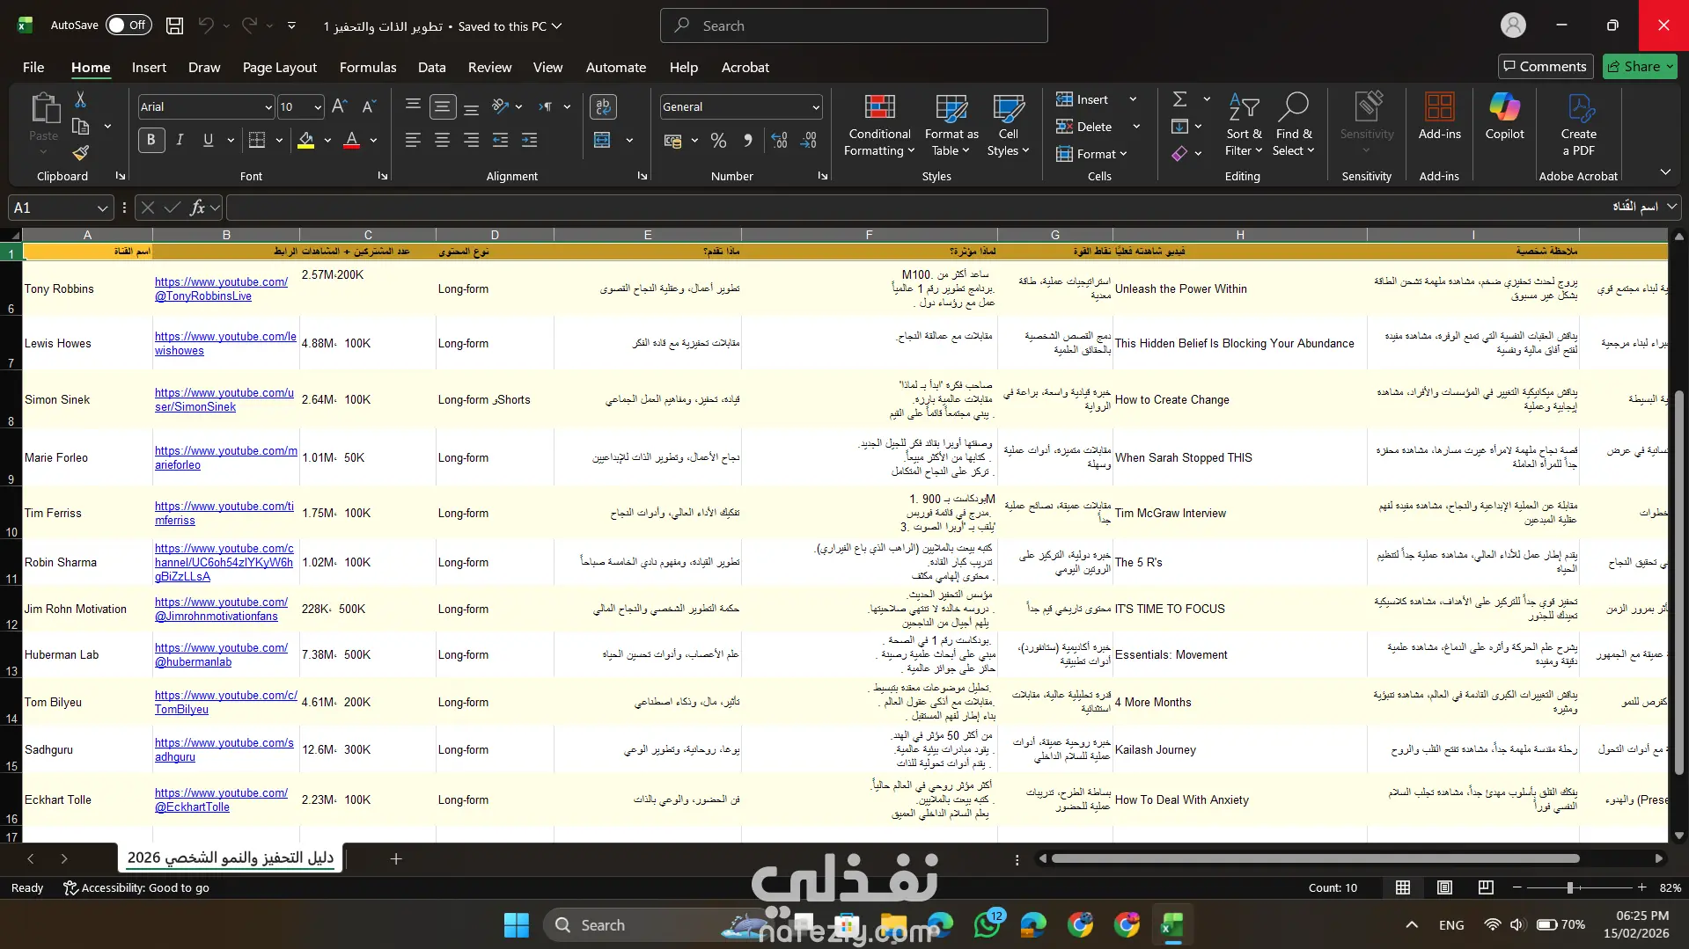The width and height of the screenshot is (1689, 949).
Task: Toggle Wrap Text button
Action: 603,106
